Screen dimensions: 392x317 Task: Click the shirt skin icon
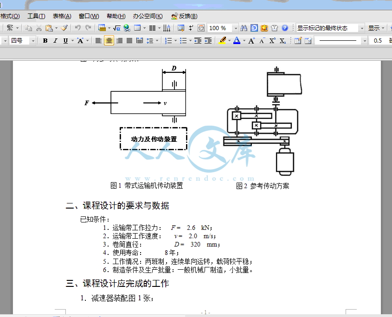click(x=275, y=28)
